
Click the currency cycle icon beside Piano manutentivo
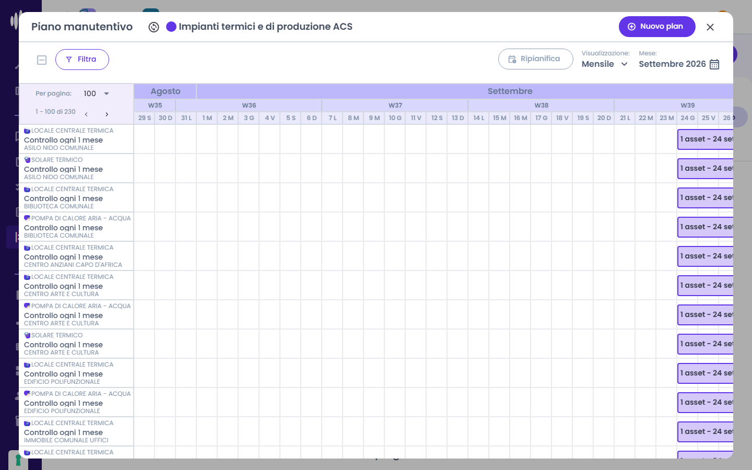(154, 27)
